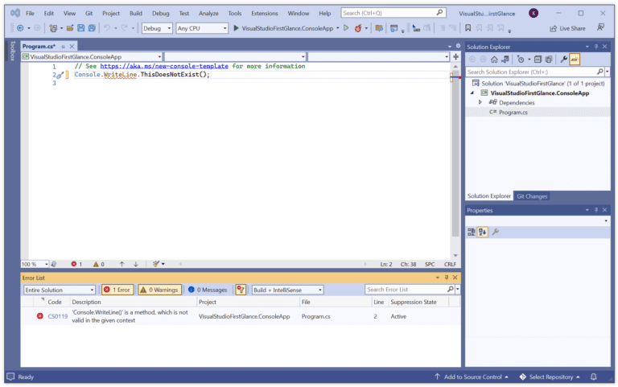618x387 pixels.
Task: Sort Error List by Description column
Action: (x=134, y=303)
